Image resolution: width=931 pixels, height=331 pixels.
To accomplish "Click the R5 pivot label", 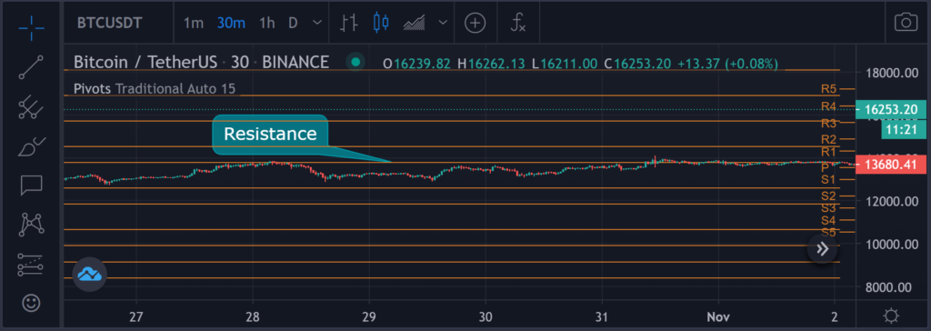I will pyautogui.click(x=829, y=89).
